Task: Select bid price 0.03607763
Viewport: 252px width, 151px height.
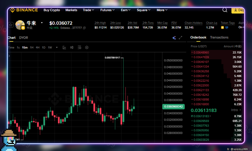Action: [x=201, y=126]
